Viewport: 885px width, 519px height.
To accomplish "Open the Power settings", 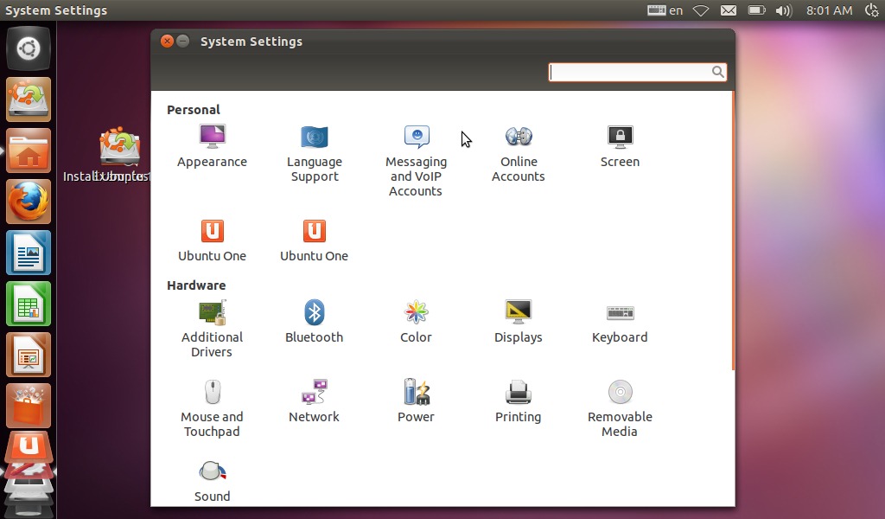I will click(416, 401).
